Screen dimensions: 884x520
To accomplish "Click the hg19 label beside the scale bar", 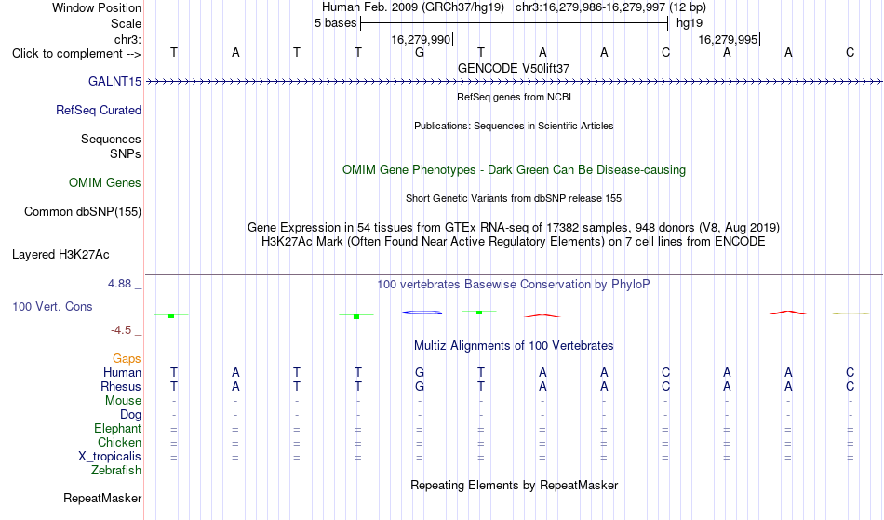I will coord(690,23).
